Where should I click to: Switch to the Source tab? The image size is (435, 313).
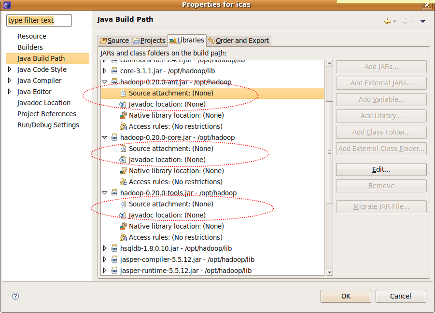114,41
